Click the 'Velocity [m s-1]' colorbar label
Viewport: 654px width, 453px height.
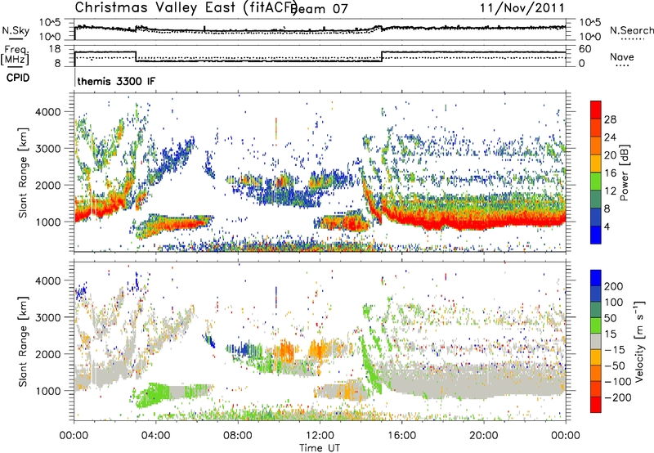639,341
